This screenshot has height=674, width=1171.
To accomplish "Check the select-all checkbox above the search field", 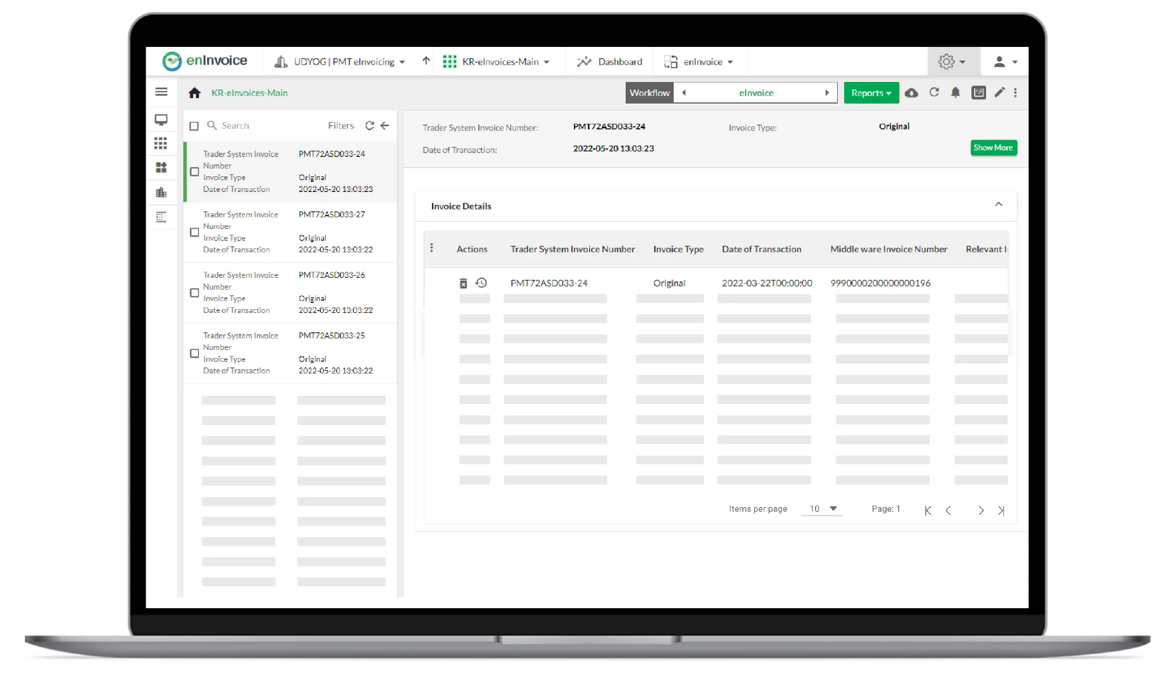I will click(194, 126).
